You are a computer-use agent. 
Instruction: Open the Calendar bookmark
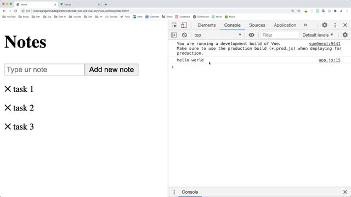click(152, 17)
